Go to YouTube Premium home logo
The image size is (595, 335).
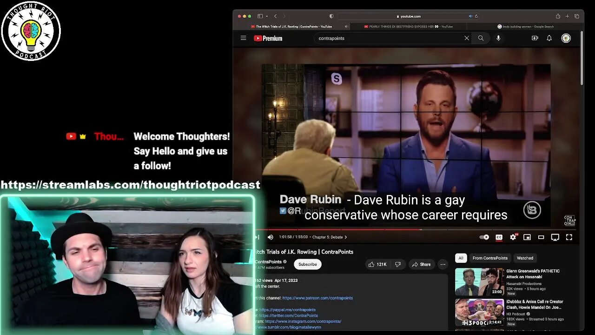point(268,38)
